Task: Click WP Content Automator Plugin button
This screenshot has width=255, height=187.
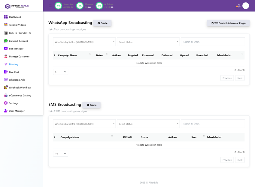Action: click(228, 23)
